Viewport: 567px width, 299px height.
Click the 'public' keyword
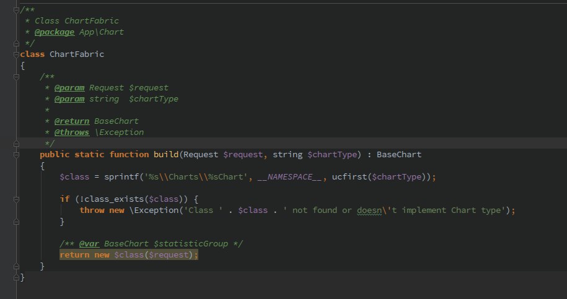[x=55, y=155]
